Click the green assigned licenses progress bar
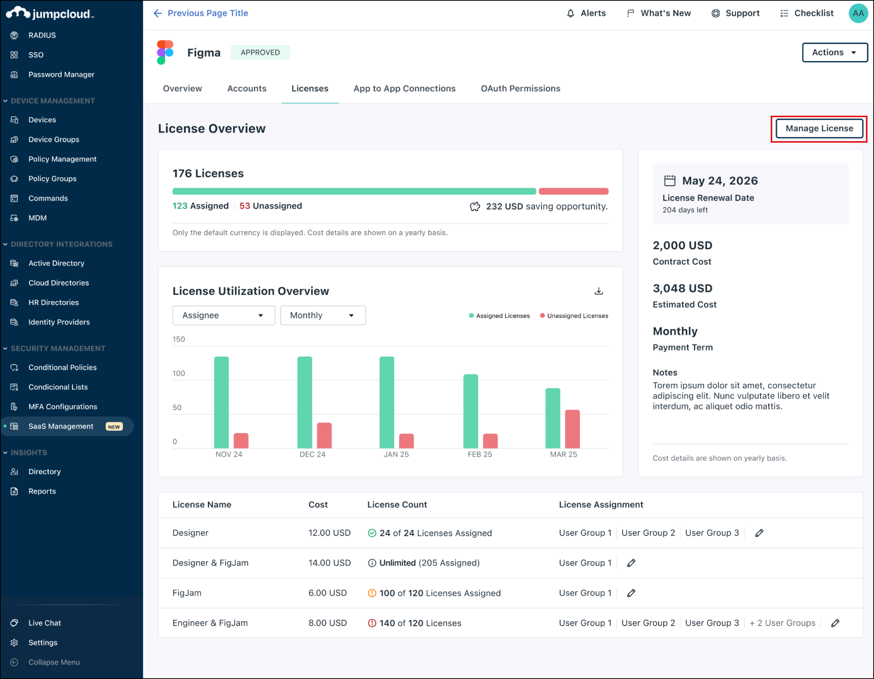 click(x=354, y=191)
